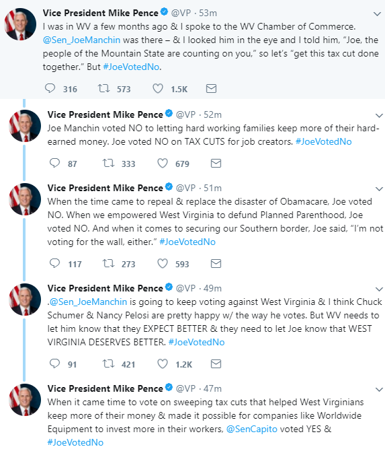
Task: Retweet the tweet with 573 retweets
Action: (x=103, y=88)
